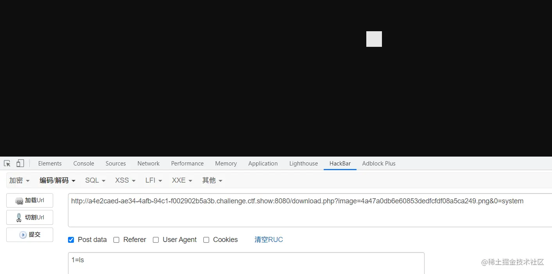Expand the 编码/解码 dropdown menu
552x274 pixels.
(x=57, y=180)
